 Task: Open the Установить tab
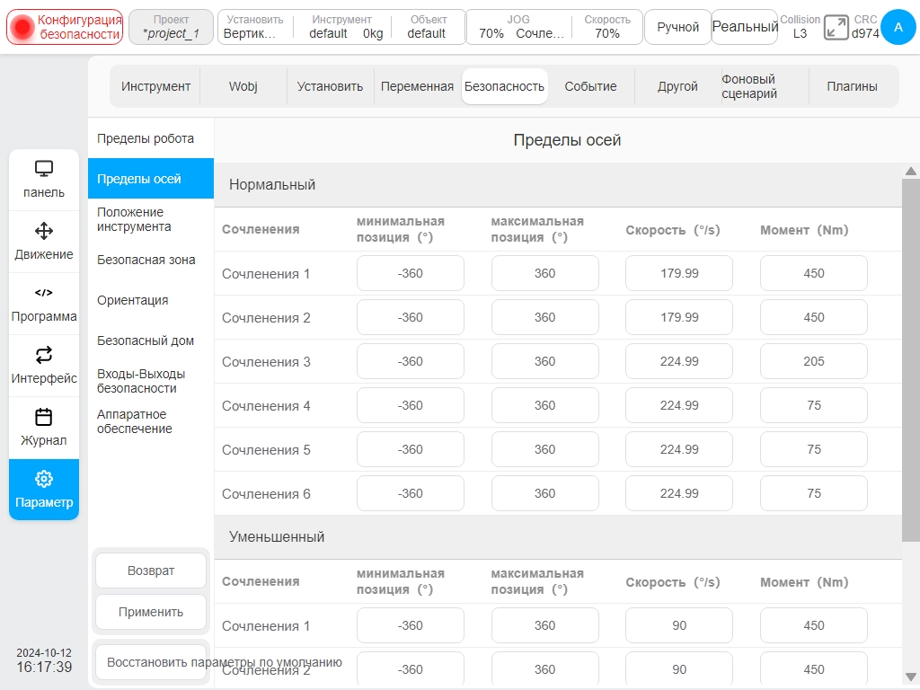[x=330, y=86]
